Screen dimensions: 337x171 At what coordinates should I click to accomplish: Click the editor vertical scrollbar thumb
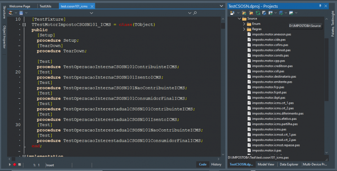[223, 26]
